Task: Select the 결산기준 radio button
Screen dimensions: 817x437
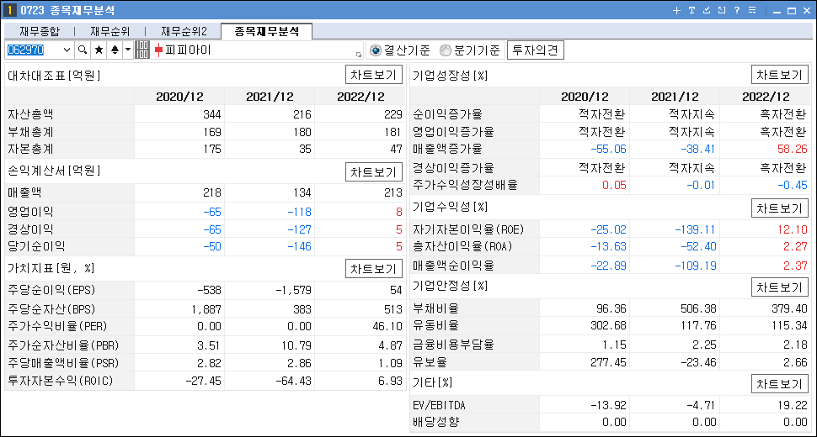Action: pyautogui.click(x=375, y=50)
